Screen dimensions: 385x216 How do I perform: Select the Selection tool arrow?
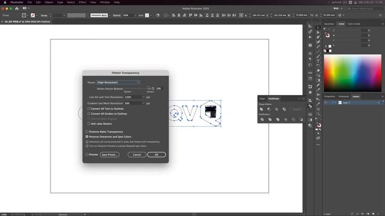click(x=318, y=28)
